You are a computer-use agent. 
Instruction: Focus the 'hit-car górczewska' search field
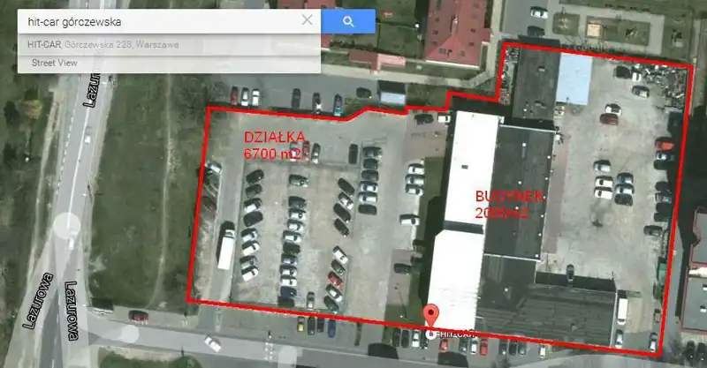click(160, 21)
